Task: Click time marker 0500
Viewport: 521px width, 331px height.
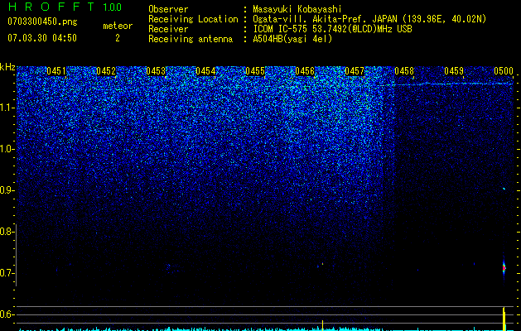Action: click(504, 71)
